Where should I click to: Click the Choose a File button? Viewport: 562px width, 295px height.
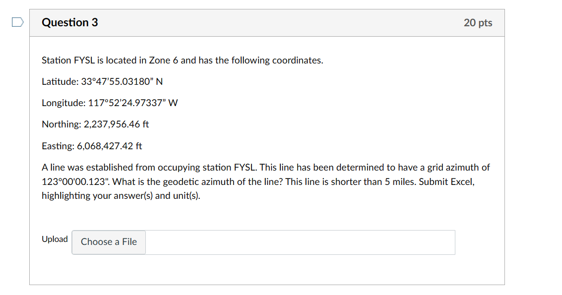pyautogui.click(x=108, y=242)
